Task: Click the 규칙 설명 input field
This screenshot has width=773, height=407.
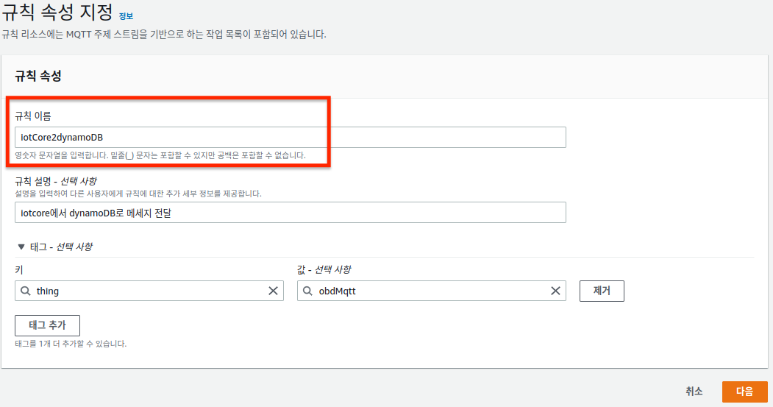Action: pyautogui.click(x=291, y=213)
